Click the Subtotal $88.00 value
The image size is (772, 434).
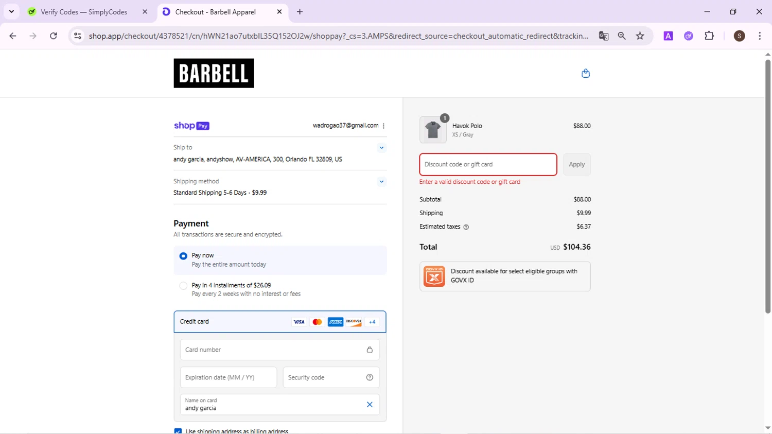pyautogui.click(x=582, y=199)
